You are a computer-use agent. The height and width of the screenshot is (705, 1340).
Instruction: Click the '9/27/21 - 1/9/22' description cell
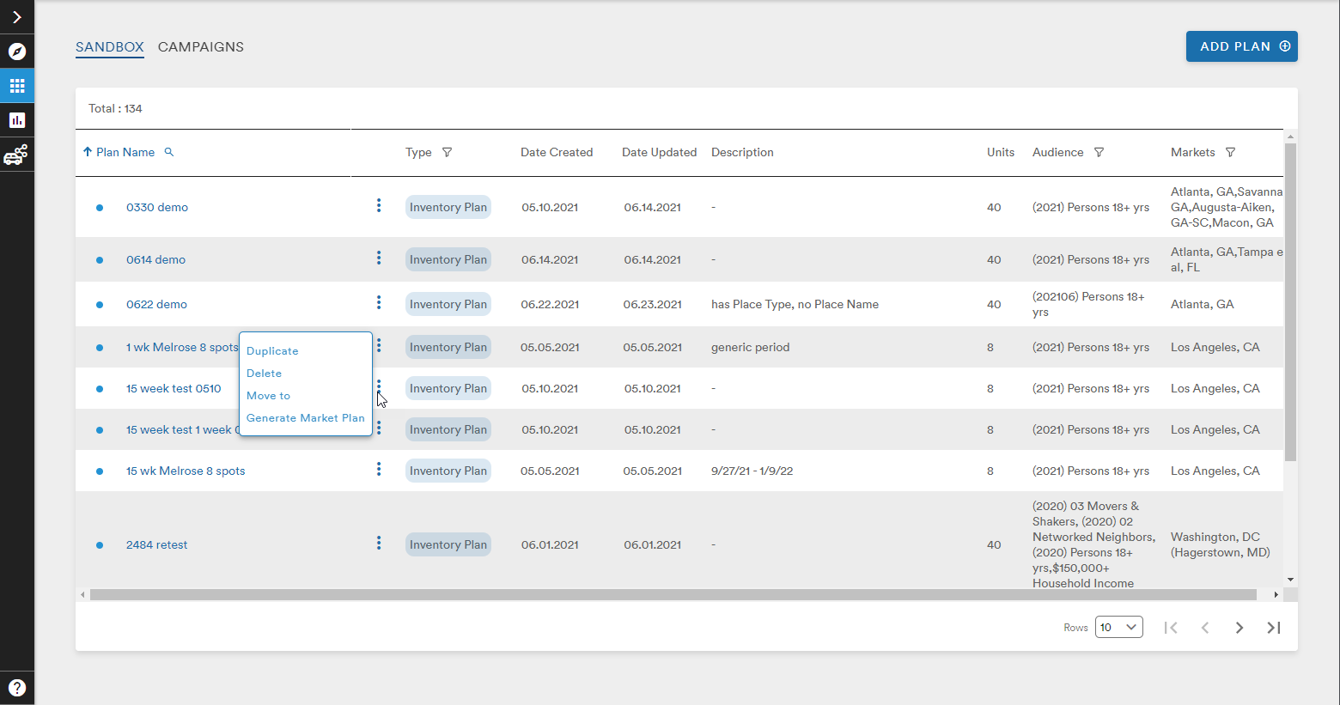click(752, 471)
